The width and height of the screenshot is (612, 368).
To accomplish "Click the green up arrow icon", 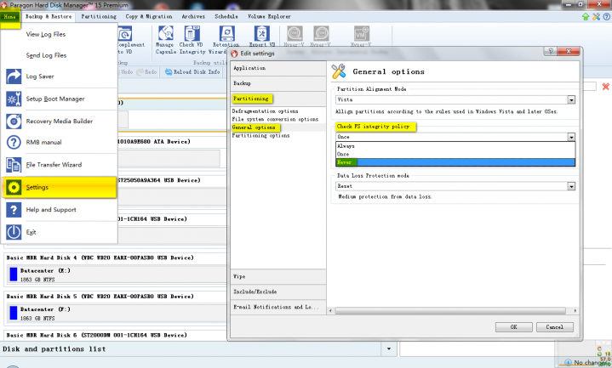I will [x=586, y=17].
